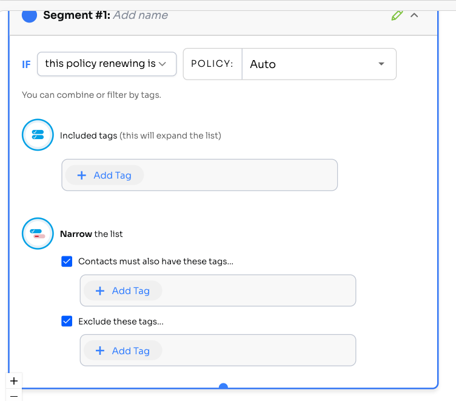The height and width of the screenshot is (401, 456).
Task: Click the 'Add name' segment title field
Action: (x=140, y=15)
